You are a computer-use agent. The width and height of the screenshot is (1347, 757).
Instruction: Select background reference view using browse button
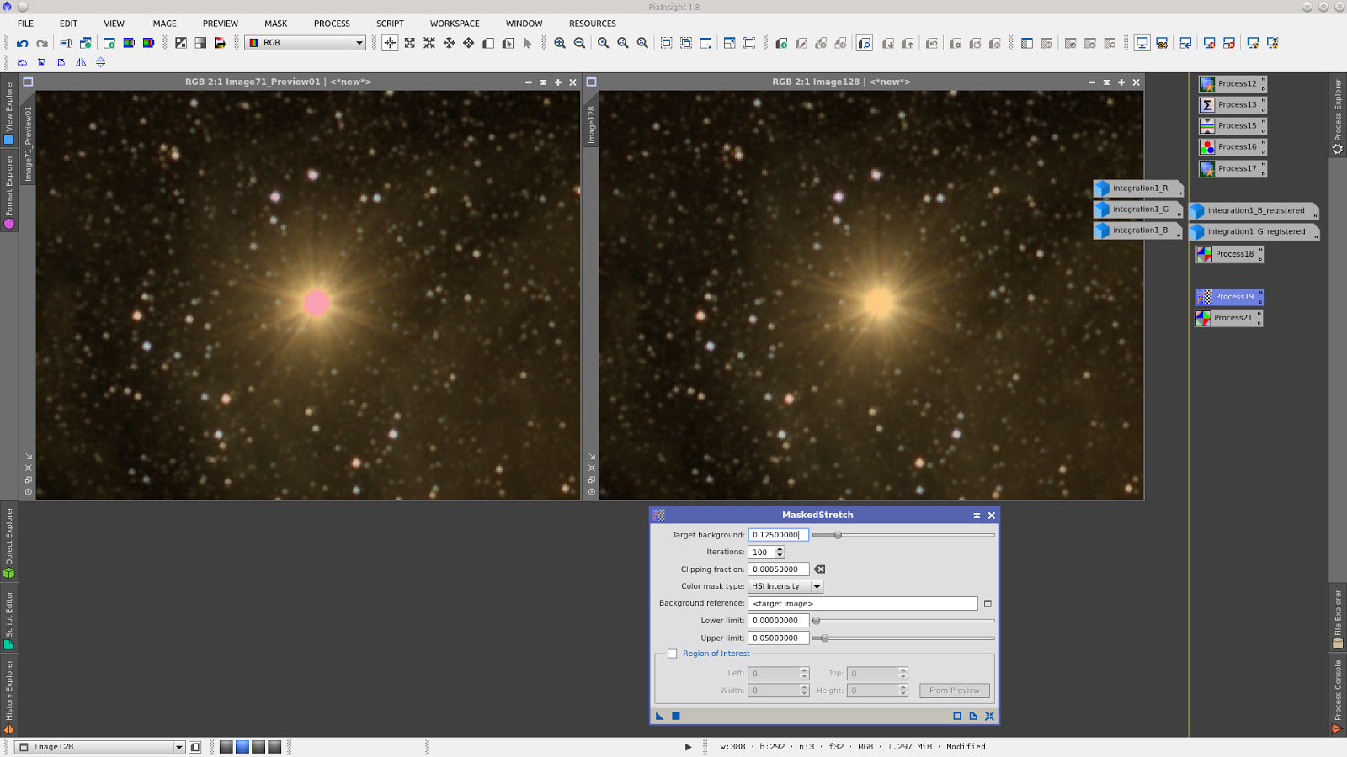coord(988,603)
